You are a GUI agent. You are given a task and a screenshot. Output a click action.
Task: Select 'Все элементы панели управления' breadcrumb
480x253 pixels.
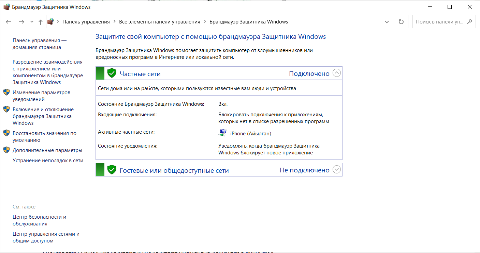pos(160,22)
